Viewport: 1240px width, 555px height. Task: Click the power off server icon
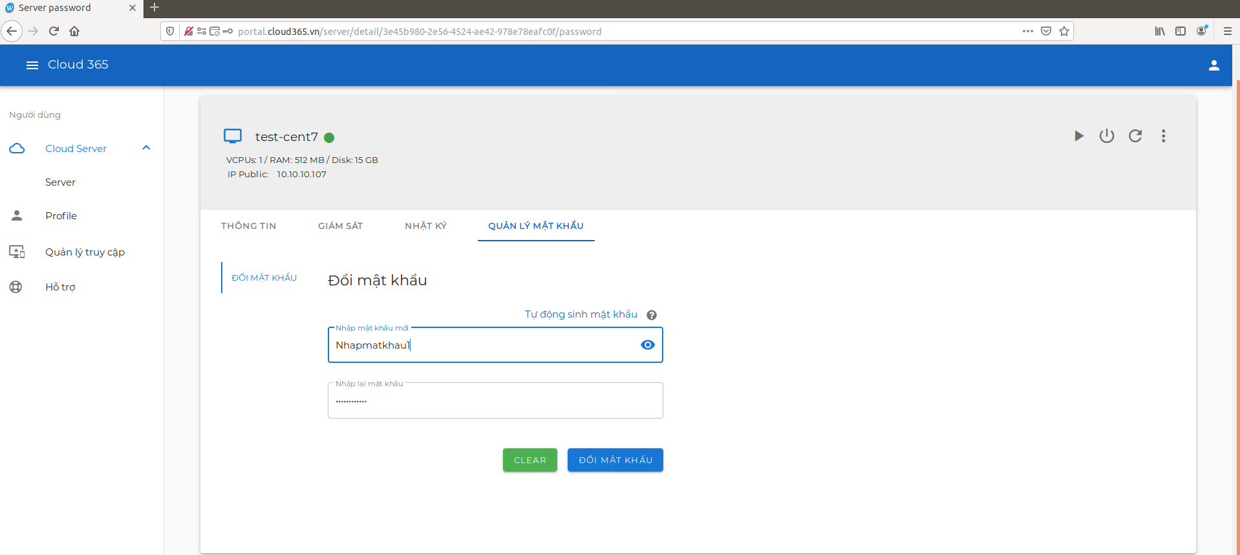[x=1107, y=136]
